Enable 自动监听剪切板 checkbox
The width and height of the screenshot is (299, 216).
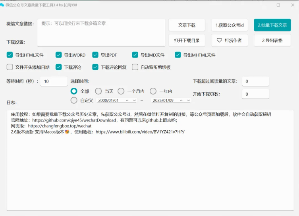(135, 67)
